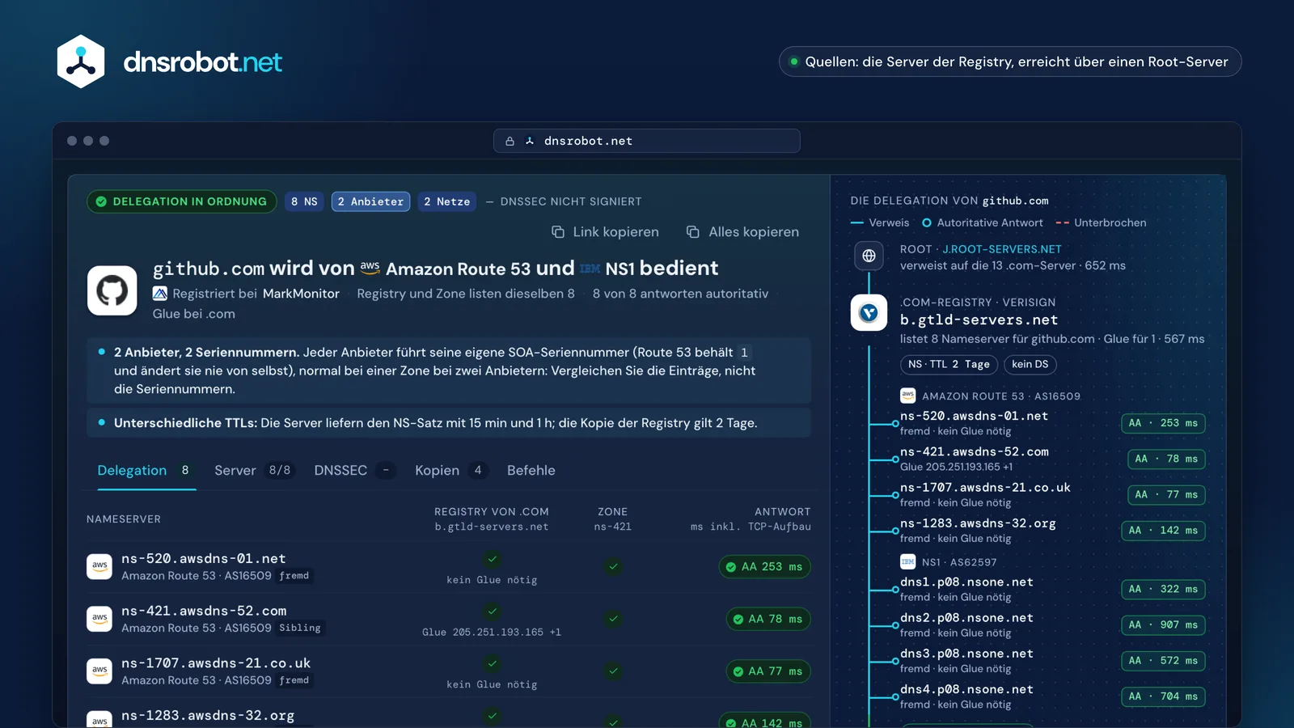Click the 2 Netze badge

pos(446,201)
